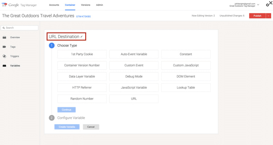Image resolution: width=273 pixels, height=145 pixels.
Task: Click the Now Editing Version: 2 text
Action: pos(203,16)
